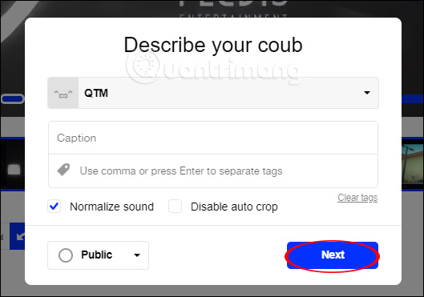424x297 pixels.
Task: Expand the channel list via its arrow
Action: (x=366, y=93)
